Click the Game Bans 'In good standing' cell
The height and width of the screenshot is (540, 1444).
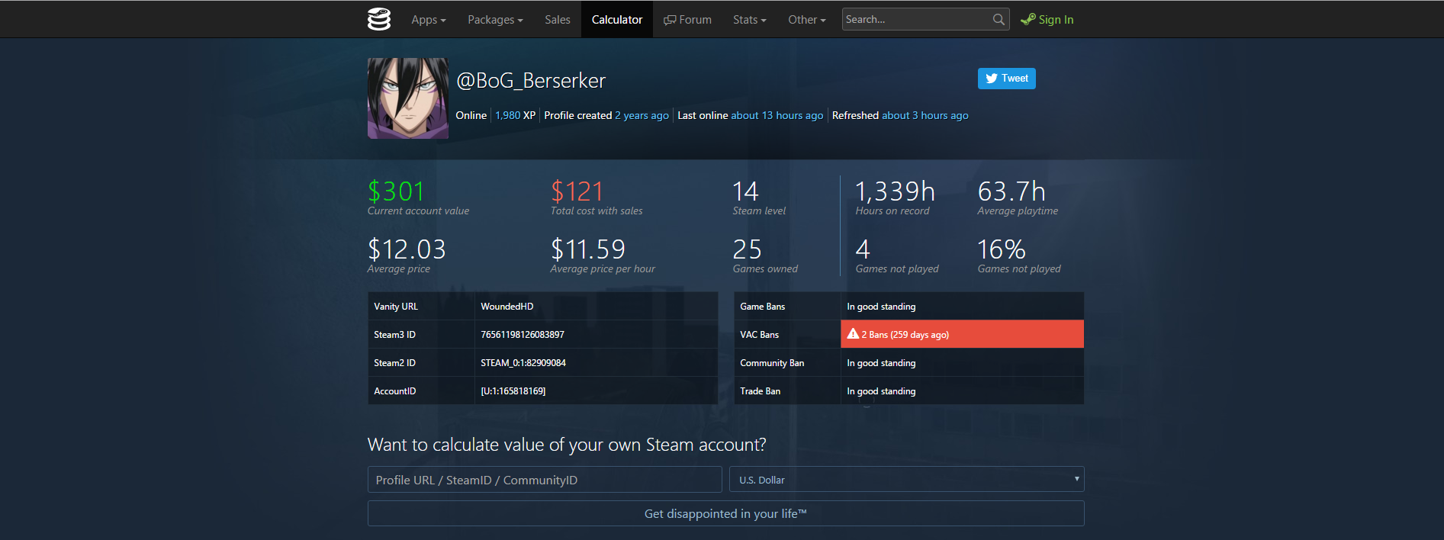962,306
